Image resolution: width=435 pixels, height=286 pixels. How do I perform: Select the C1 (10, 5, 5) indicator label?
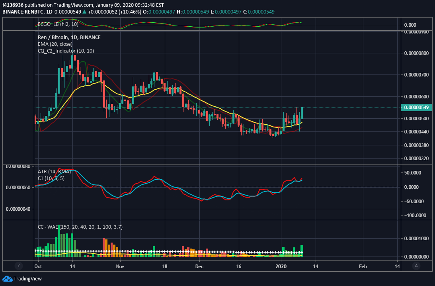pos(51,178)
